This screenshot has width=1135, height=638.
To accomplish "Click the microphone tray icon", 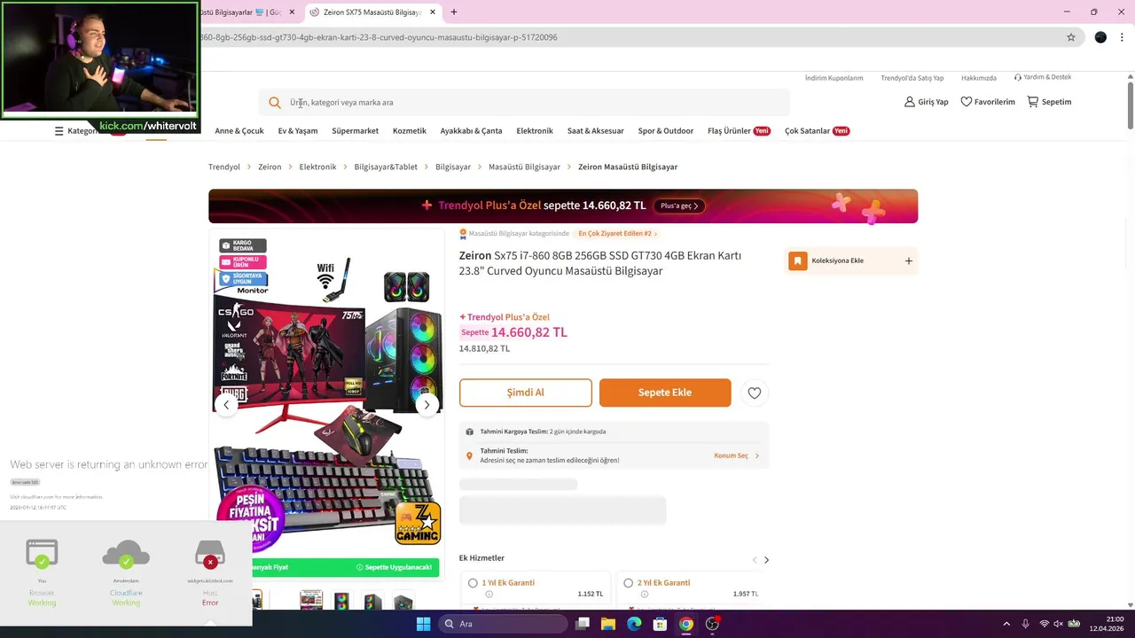I will point(1026,624).
